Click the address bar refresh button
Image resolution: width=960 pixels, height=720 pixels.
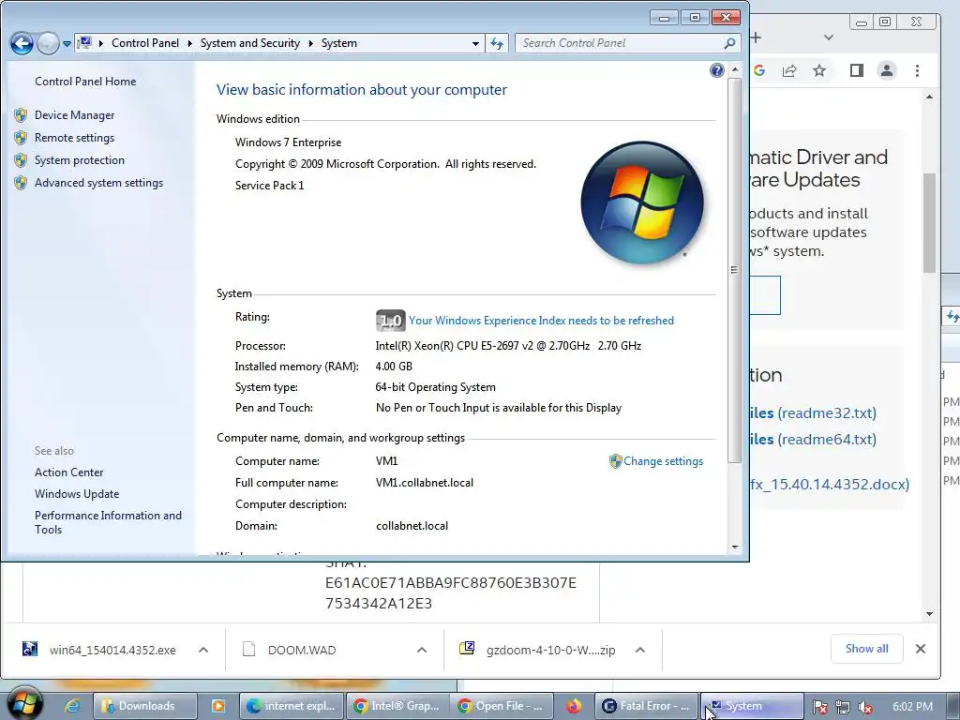pos(497,43)
